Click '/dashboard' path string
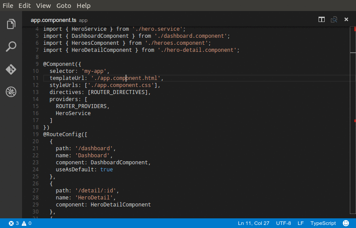The width and height of the screenshot is (356, 228). click(94, 148)
